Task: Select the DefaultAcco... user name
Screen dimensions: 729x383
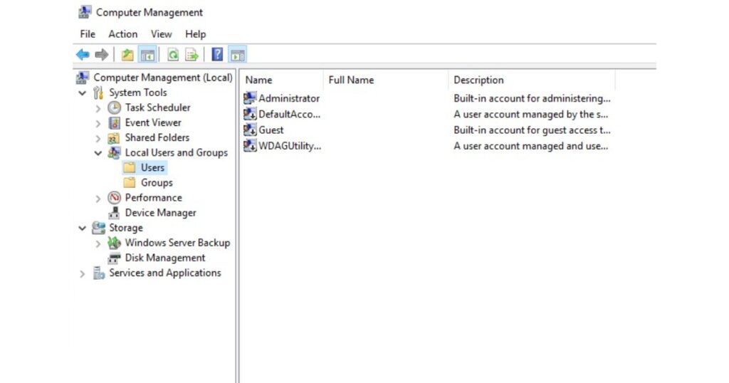Action: 289,114
